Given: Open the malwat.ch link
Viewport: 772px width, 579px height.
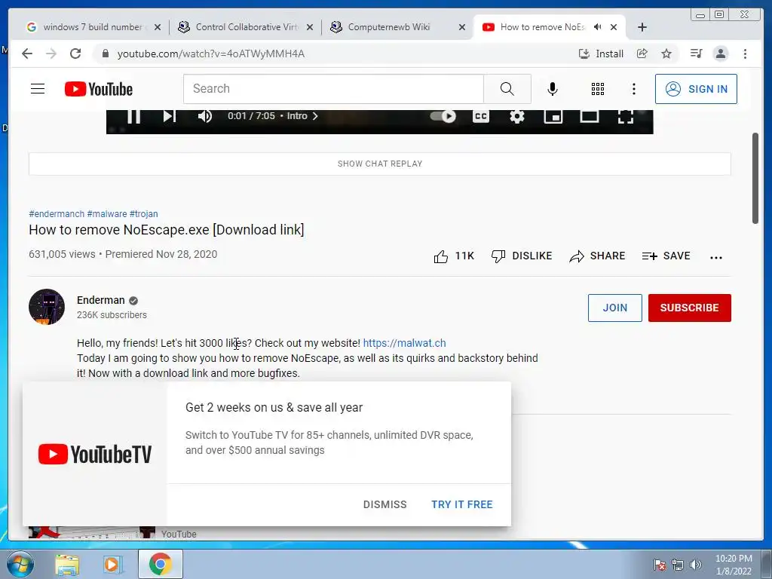Looking at the screenshot, I should [404, 343].
